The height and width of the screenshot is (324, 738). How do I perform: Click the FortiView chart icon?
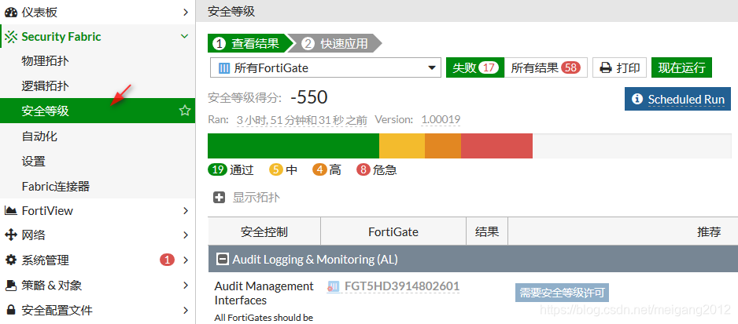[11, 211]
